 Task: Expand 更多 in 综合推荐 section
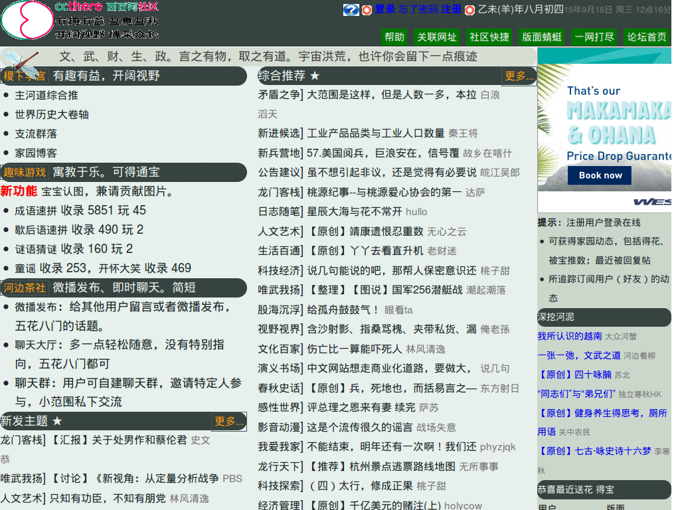click(x=519, y=76)
